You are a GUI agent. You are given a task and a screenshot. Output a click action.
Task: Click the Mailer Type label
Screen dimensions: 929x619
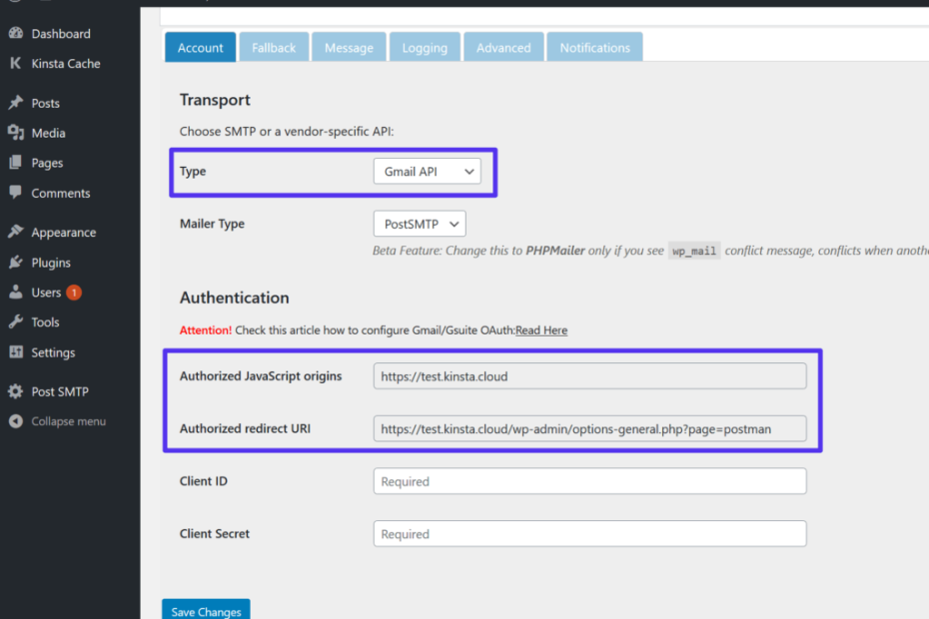point(212,224)
